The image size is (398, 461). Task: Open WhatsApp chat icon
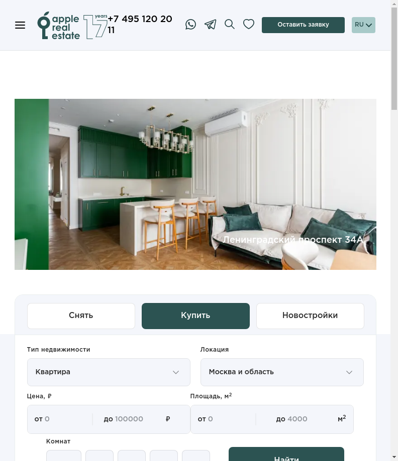coord(190,25)
